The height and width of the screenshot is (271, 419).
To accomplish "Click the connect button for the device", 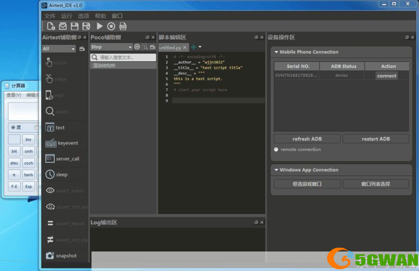I will [387, 76].
